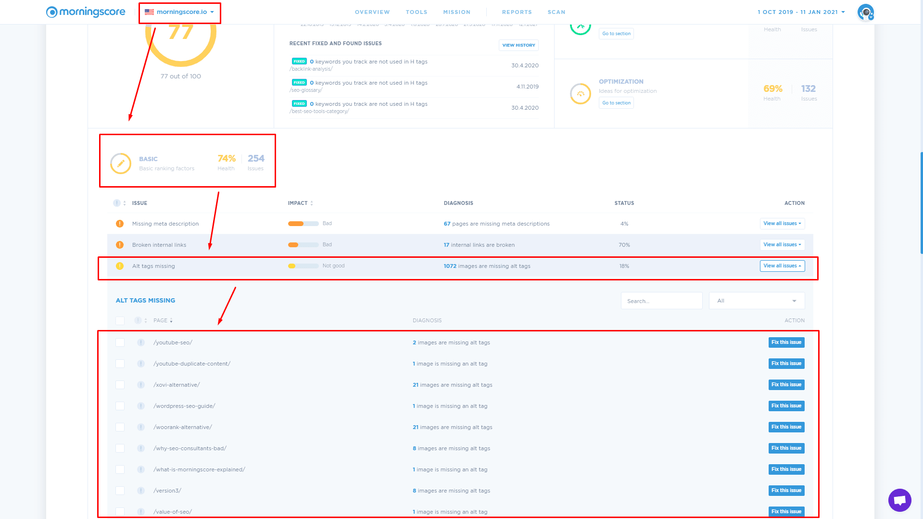Sort the alt tags list by PAGE column
923x519 pixels.
tap(163, 320)
